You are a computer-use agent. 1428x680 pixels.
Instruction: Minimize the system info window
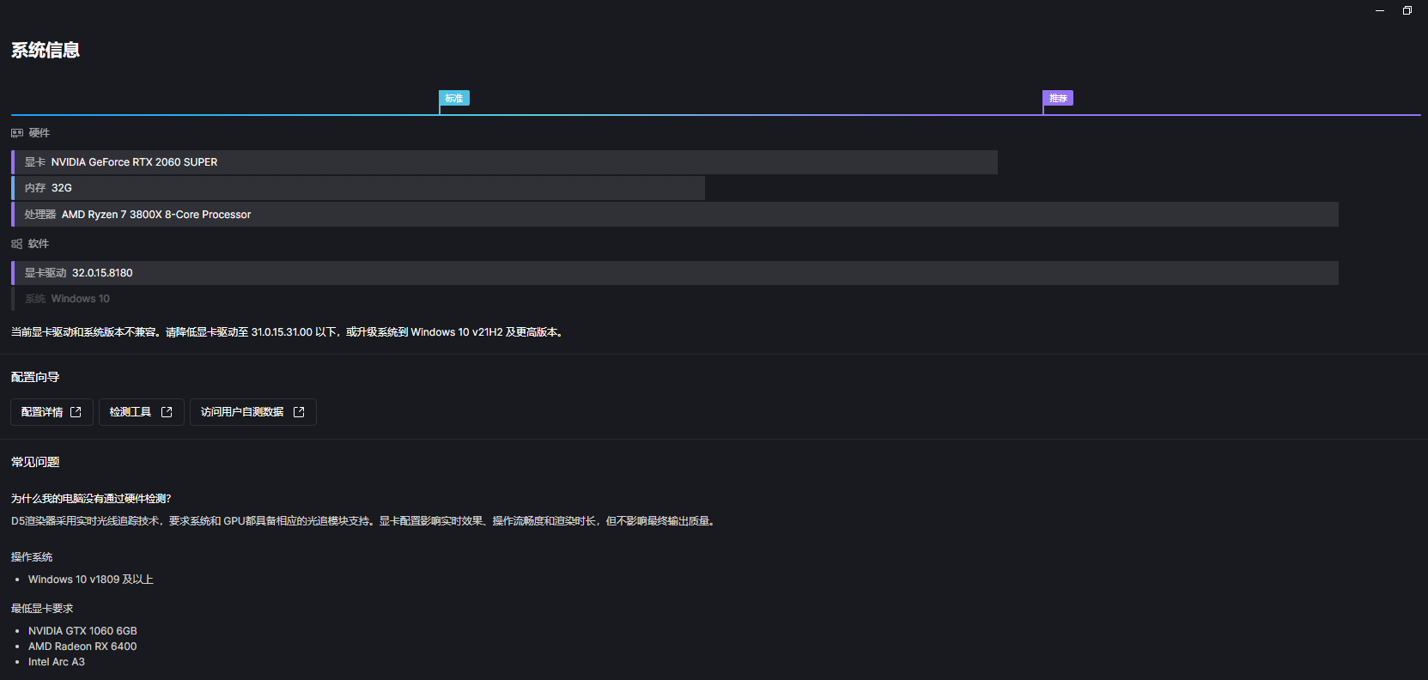1380,10
